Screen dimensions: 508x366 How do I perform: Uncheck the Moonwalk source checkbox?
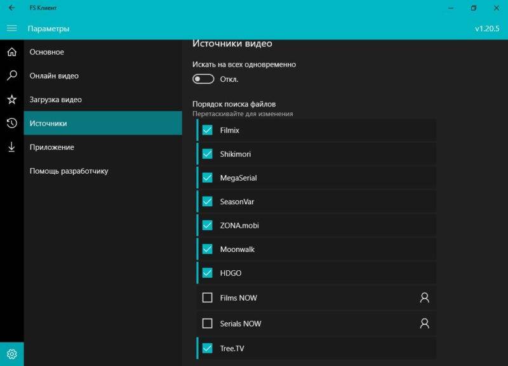(208, 249)
